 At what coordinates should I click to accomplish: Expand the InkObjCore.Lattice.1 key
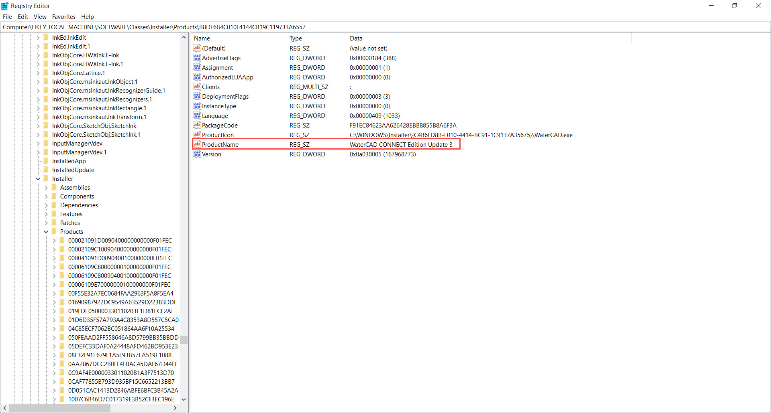click(x=38, y=73)
